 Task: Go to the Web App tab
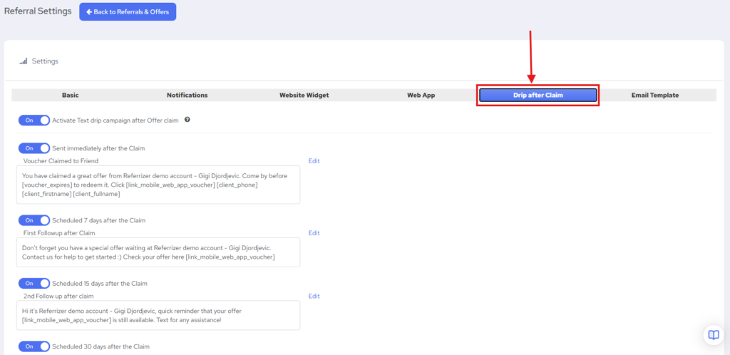[421, 95]
